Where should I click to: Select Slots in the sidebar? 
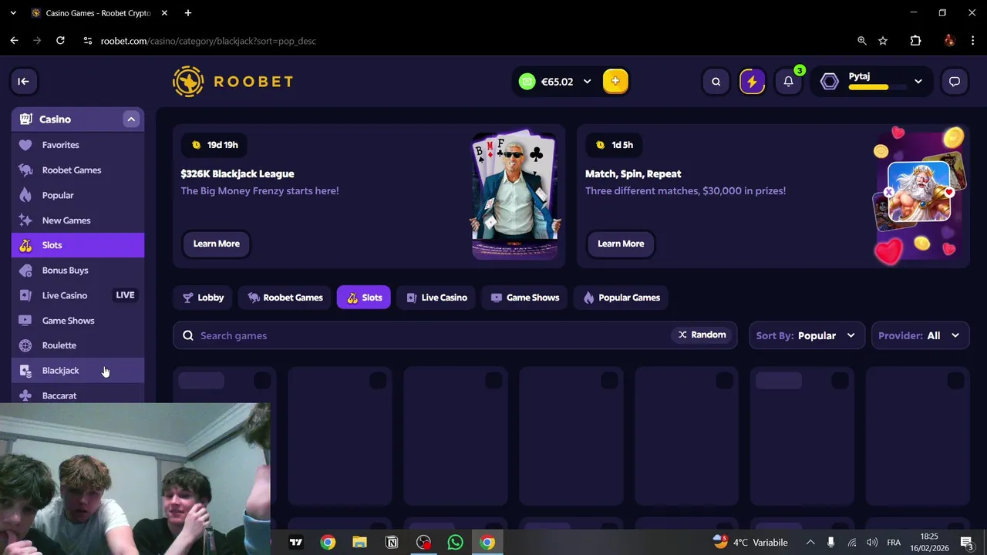tap(78, 245)
